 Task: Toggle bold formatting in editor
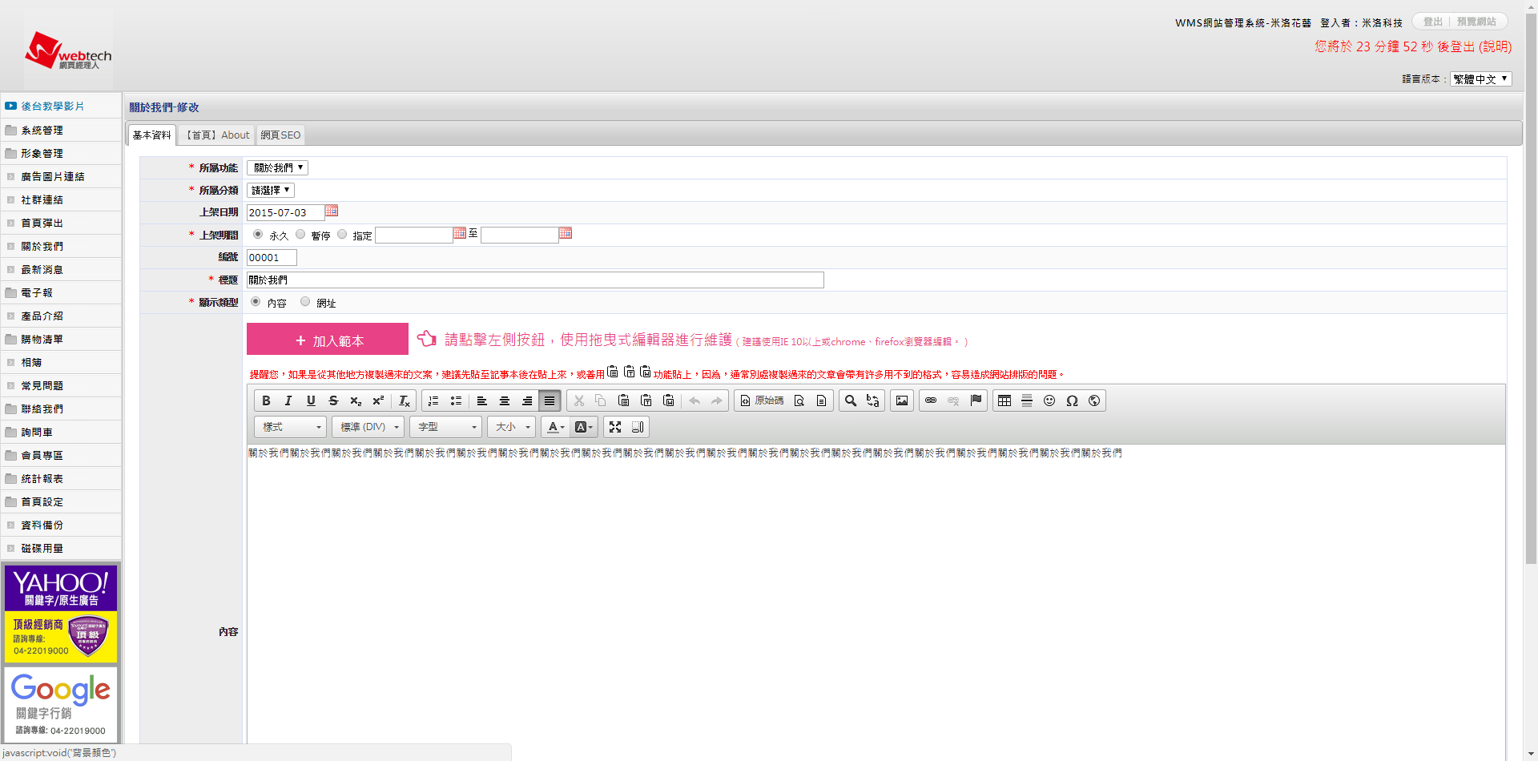tap(267, 401)
